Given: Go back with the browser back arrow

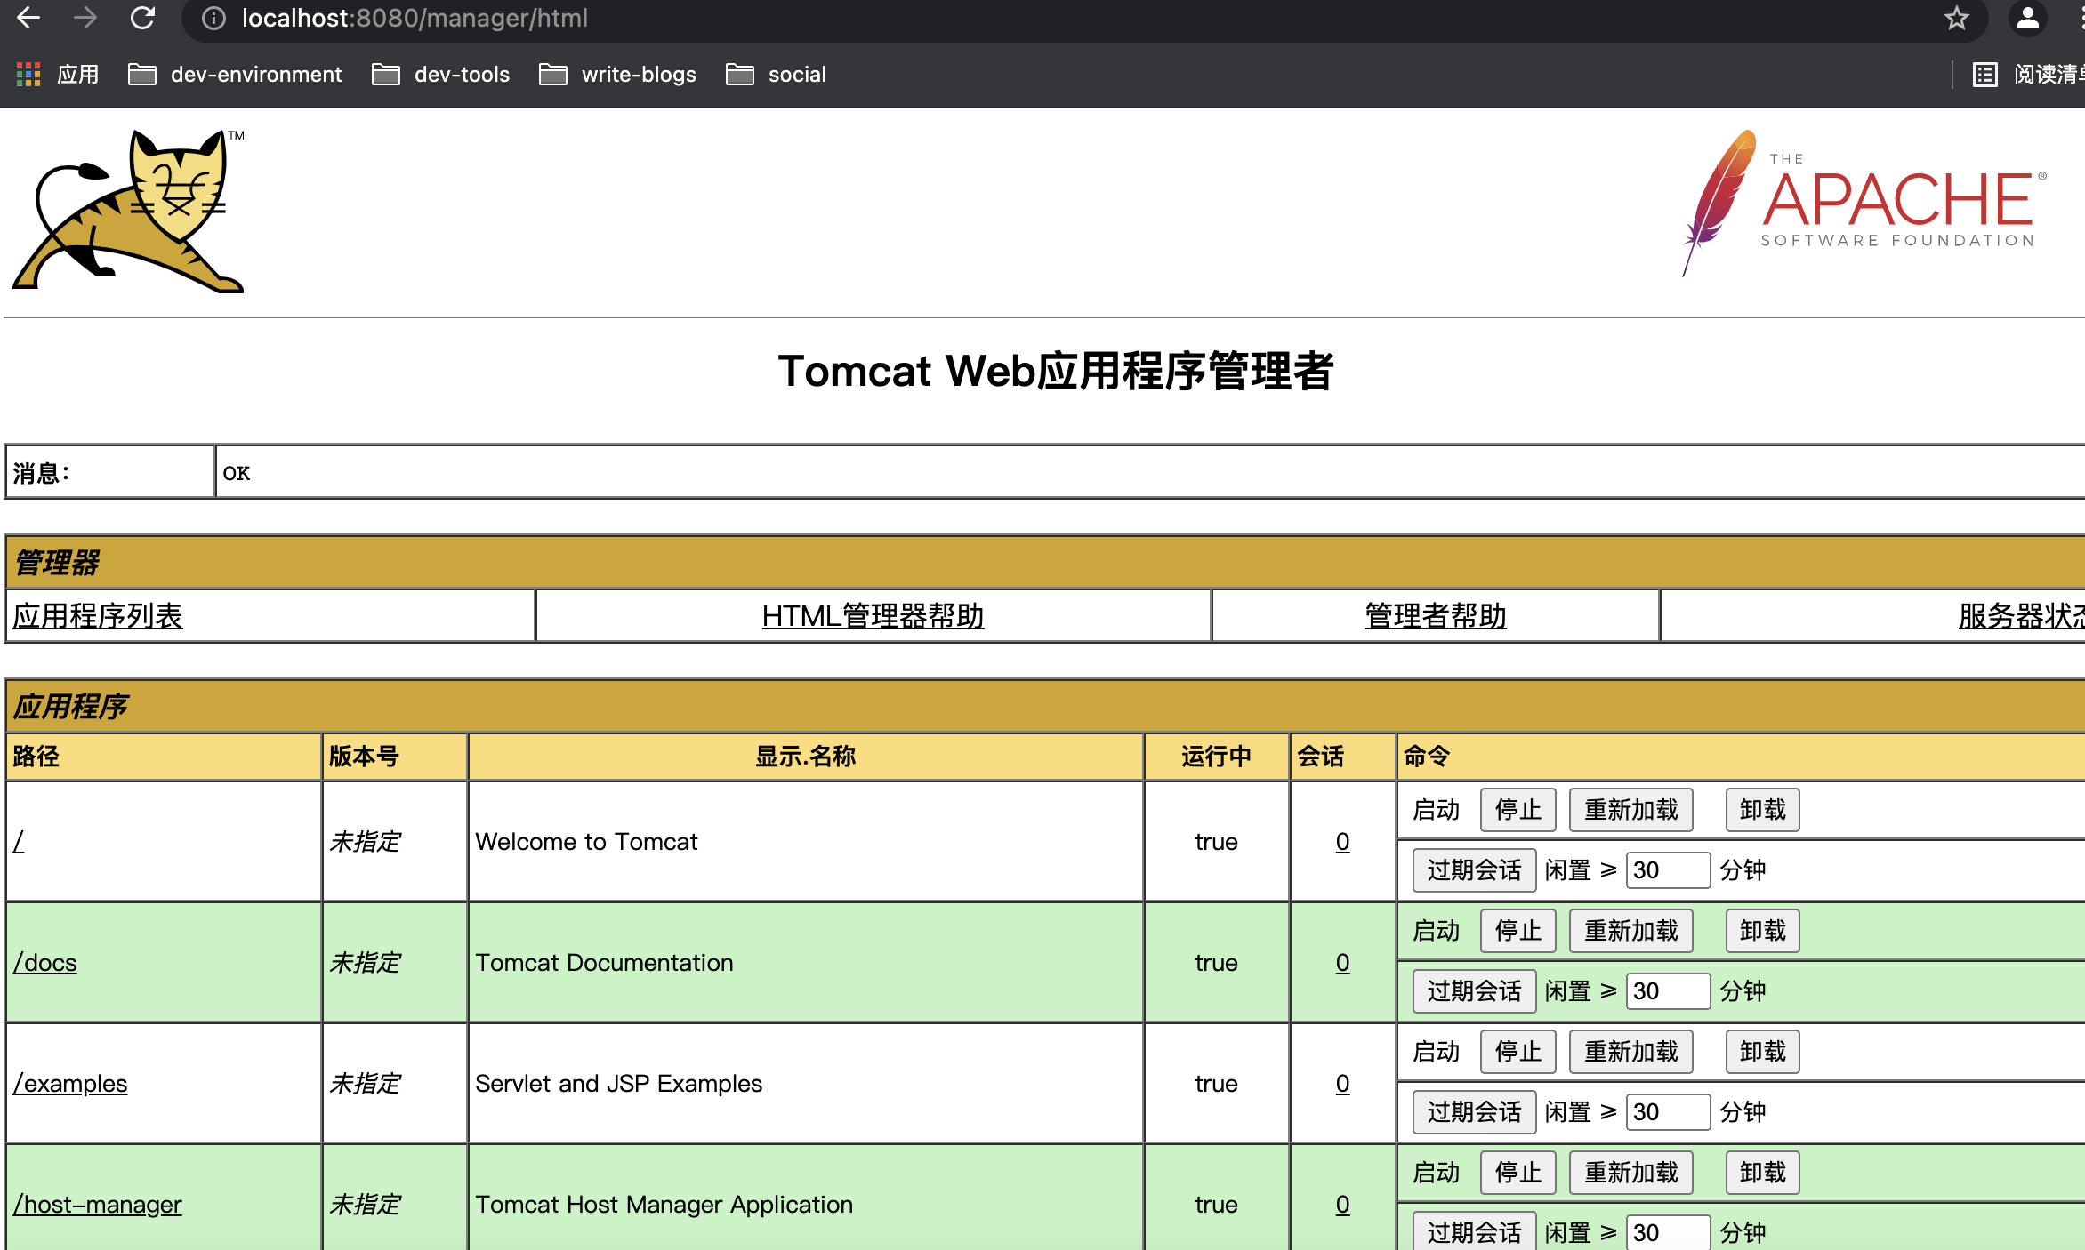Looking at the screenshot, I should coord(28,18).
